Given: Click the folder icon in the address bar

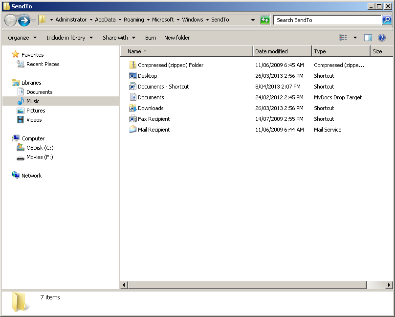Looking at the screenshot, I should click(x=43, y=20).
